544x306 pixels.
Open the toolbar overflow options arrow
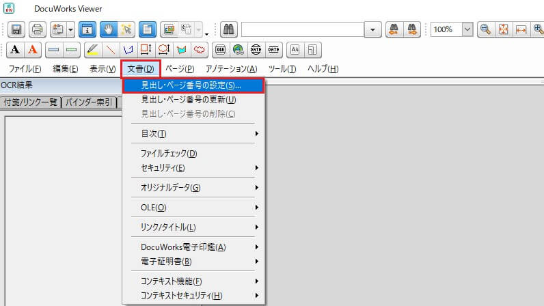click(207, 34)
